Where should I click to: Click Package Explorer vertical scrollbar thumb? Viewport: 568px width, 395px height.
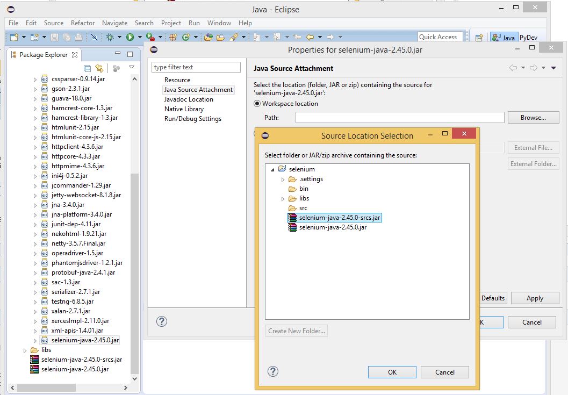134,274
